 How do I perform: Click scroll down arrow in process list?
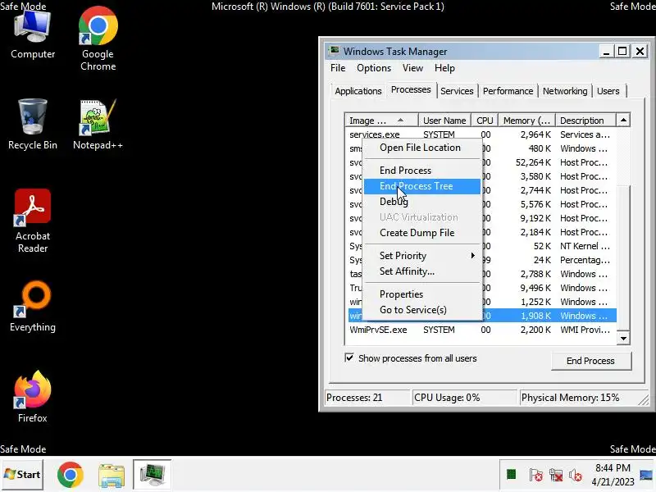click(623, 338)
